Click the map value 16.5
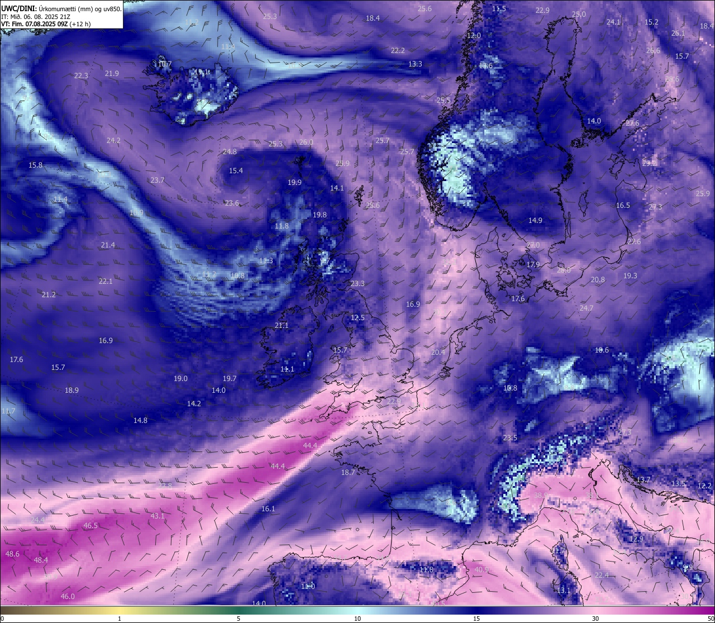 [623, 205]
